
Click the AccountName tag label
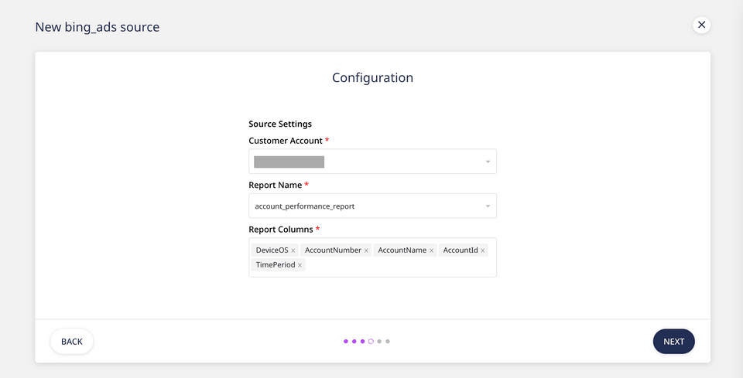pos(402,250)
